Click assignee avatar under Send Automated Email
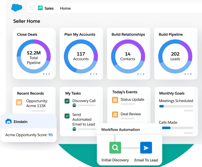The height and width of the screenshot is (167, 202). (74, 129)
